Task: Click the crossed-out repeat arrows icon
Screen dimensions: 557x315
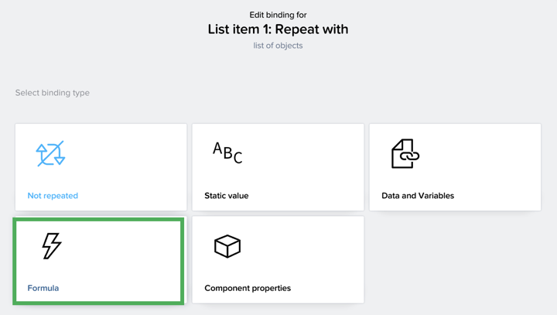Action: coord(51,154)
